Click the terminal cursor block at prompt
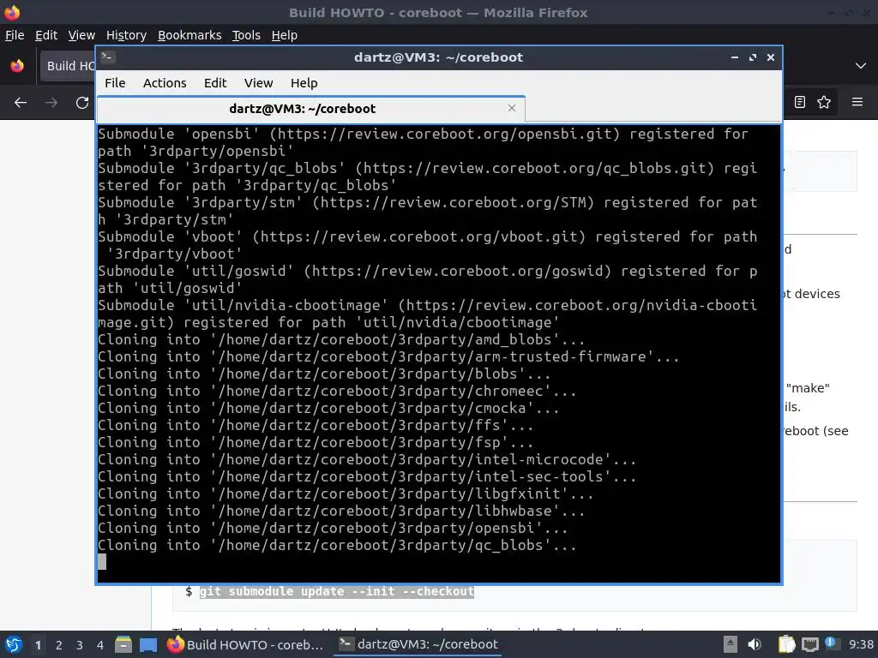This screenshot has height=658, width=878. point(102,562)
